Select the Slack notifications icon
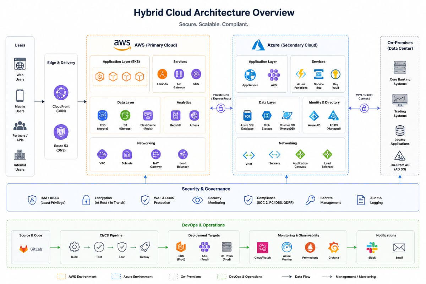426x284 pixels. (x=372, y=247)
